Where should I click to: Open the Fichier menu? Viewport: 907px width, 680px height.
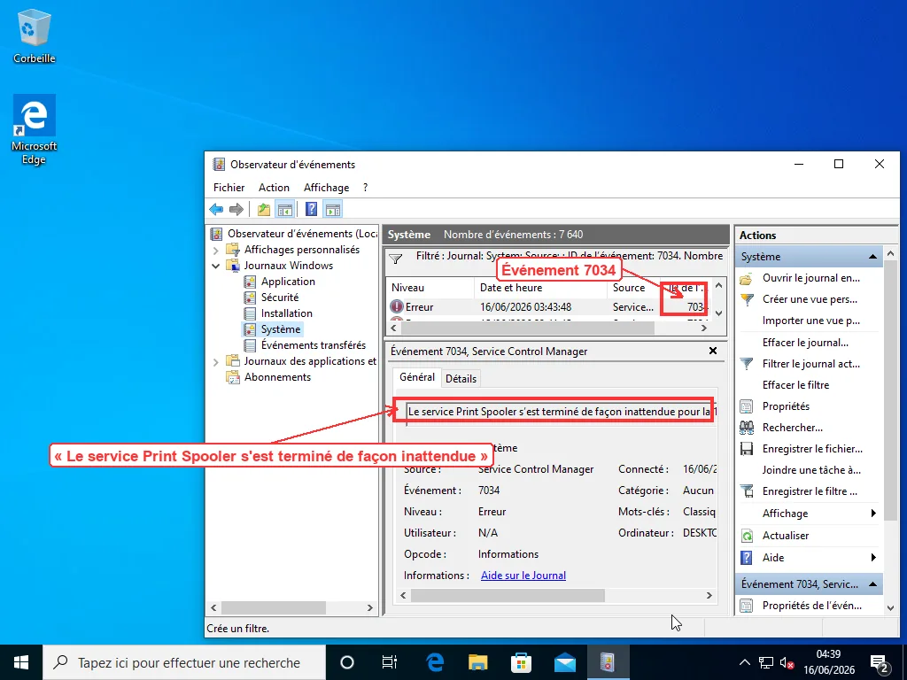pos(229,188)
